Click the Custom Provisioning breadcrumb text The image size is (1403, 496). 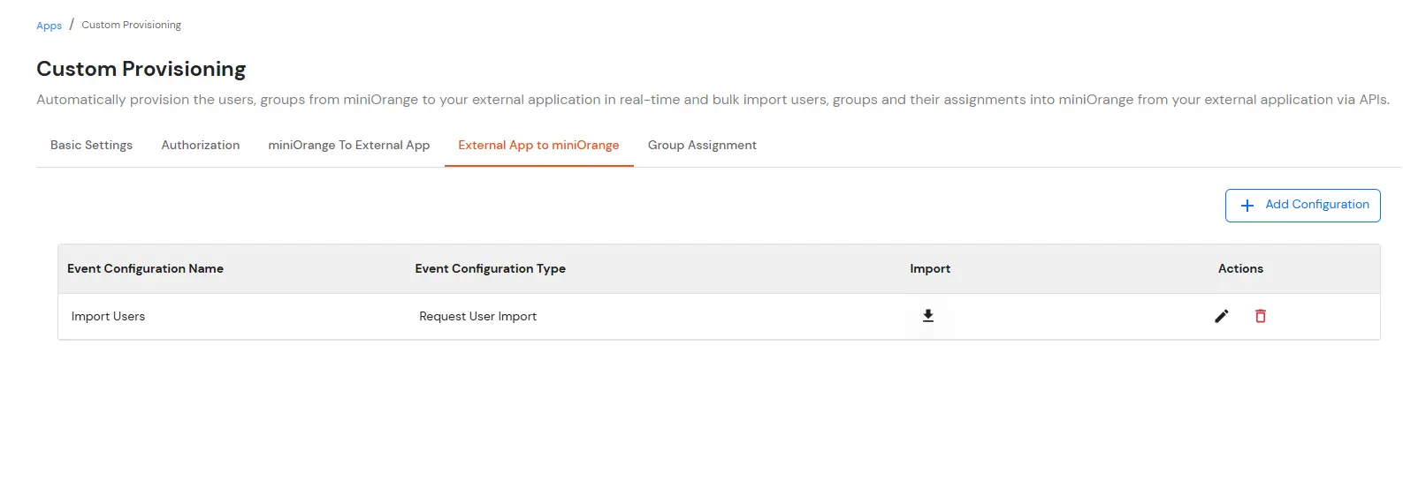131,25
